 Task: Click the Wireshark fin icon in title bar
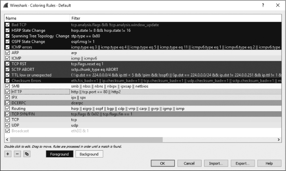pyautogui.click(x=5, y=5)
